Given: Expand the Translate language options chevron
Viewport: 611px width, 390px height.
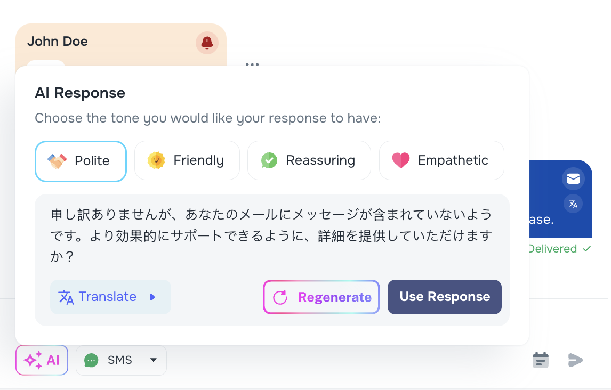Looking at the screenshot, I should pyautogui.click(x=151, y=297).
